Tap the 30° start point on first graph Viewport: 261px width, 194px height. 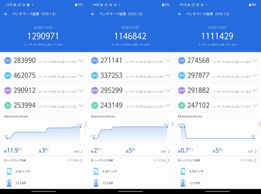(7, 138)
